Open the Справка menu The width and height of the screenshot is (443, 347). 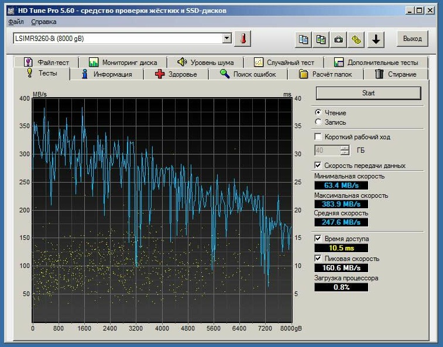(44, 22)
